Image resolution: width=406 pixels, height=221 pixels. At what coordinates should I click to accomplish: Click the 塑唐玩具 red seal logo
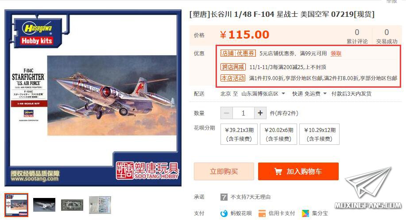pyautogui.click(x=124, y=171)
